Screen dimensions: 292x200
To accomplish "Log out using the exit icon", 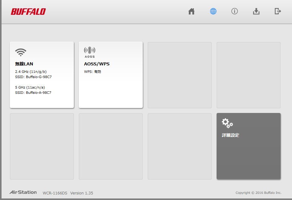I will (278, 11).
